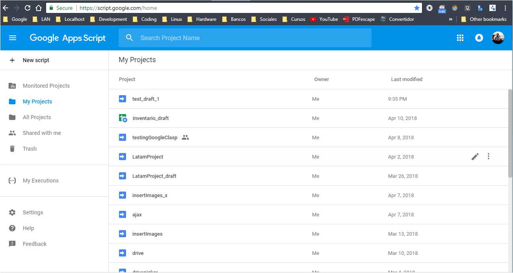The height and width of the screenshot is (273, 513).
Task: Click the search magnifier icon
Action: [x=129, y=38]
